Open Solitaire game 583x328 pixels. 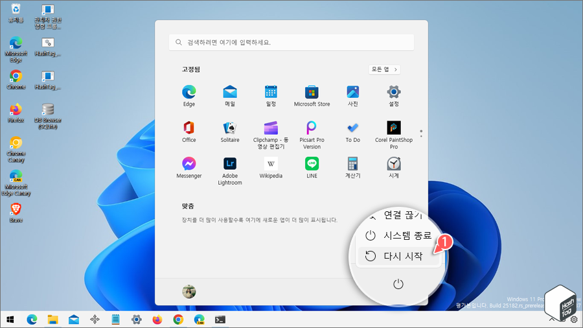point(230,132)
